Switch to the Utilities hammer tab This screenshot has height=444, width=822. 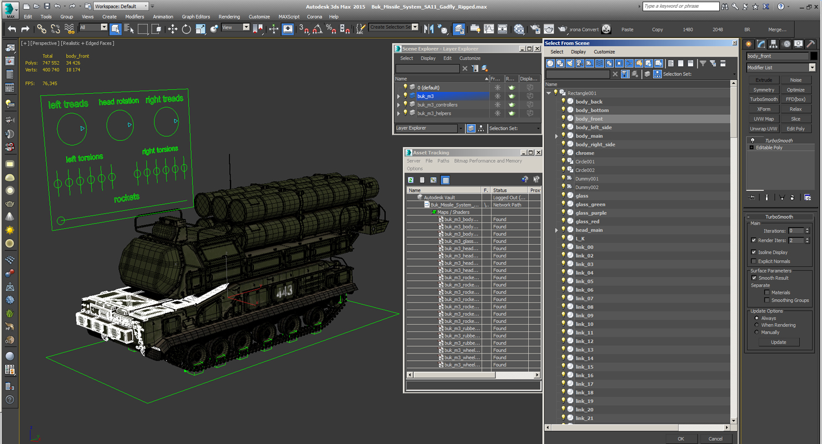[811, 44]
